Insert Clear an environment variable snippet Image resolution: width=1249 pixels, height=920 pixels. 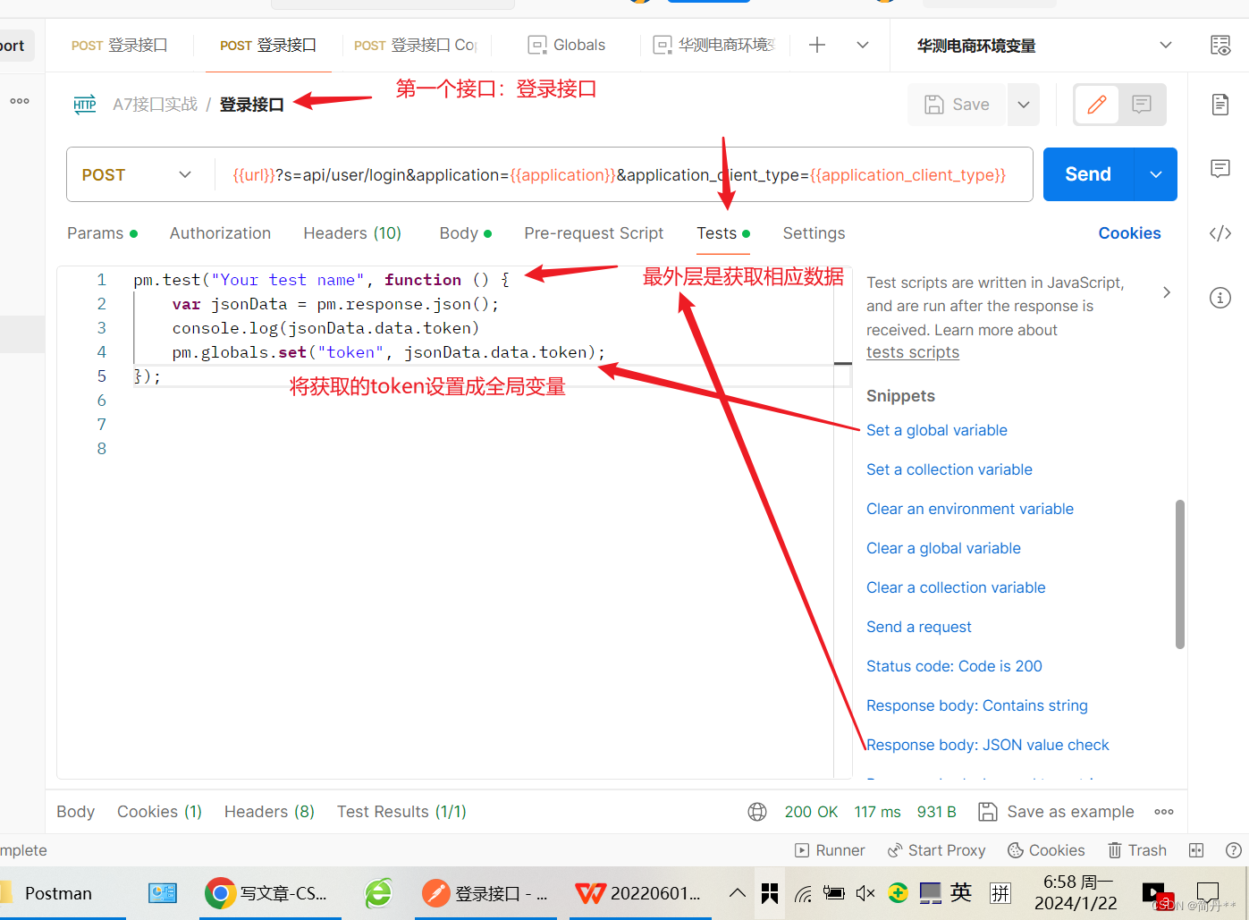point(970,509)
